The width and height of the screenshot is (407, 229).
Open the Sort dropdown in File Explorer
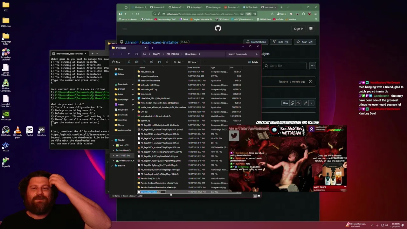178,62
